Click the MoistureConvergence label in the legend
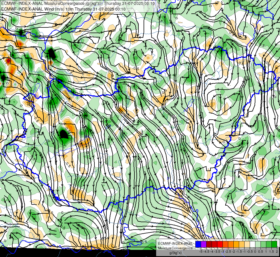This screenshot has width=280, height=257. tap(175, 248)
